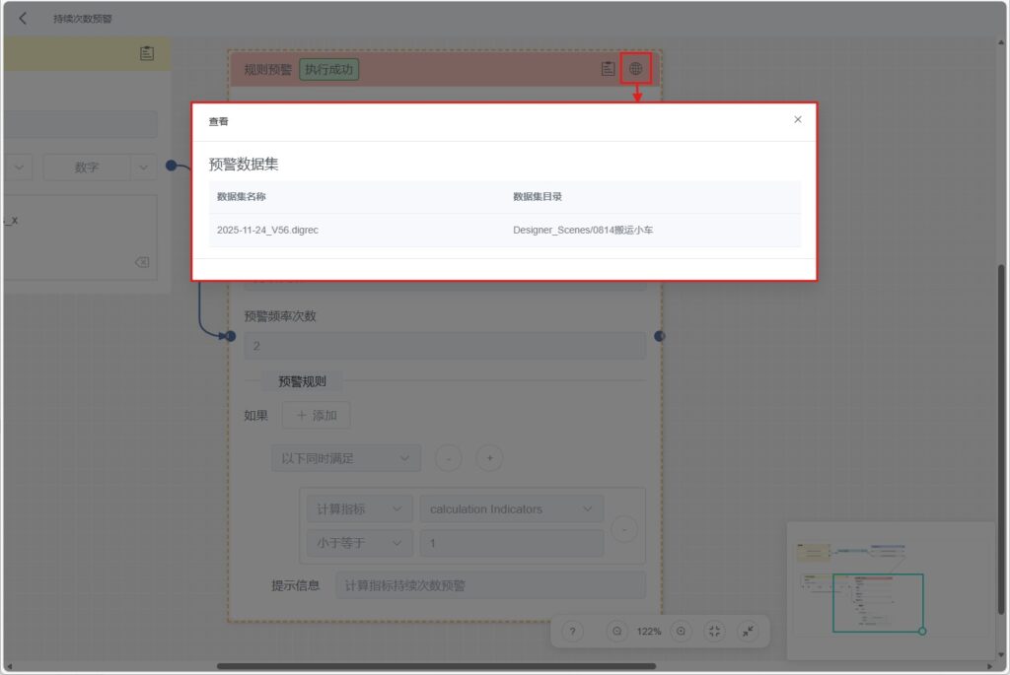Click the zoom in magnifier icon
Viewport: 1010px width, 675px height.
click(x=682, y=631)
